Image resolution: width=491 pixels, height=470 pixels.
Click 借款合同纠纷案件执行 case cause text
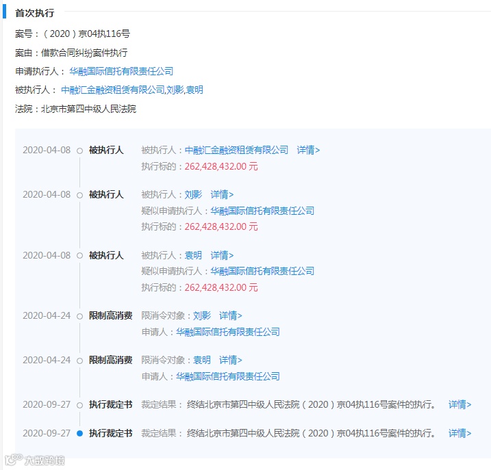tap(84, 53)
